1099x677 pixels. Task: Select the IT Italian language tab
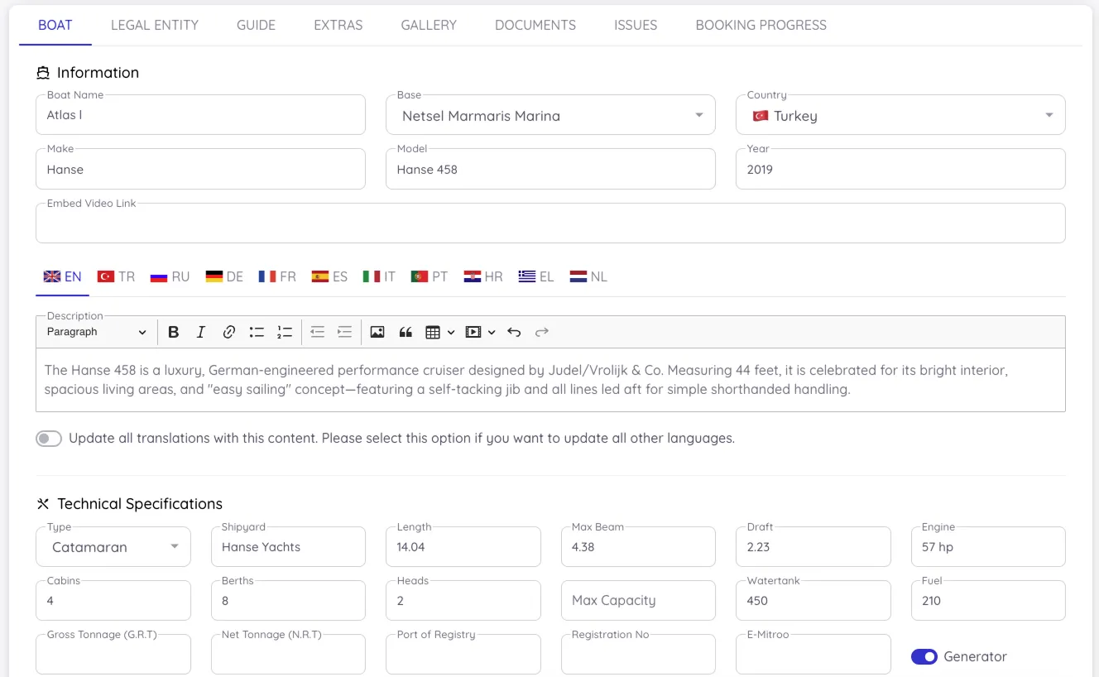pos(379,276)
